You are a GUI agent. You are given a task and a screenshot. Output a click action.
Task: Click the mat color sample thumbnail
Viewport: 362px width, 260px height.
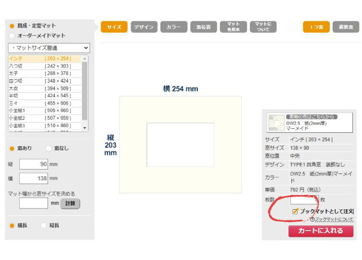[277, 123]
